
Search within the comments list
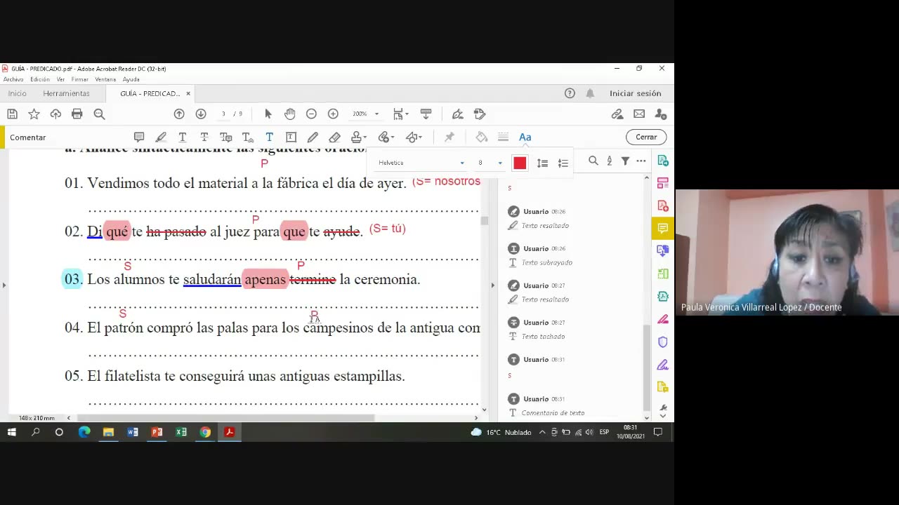(x=593, y=161)
